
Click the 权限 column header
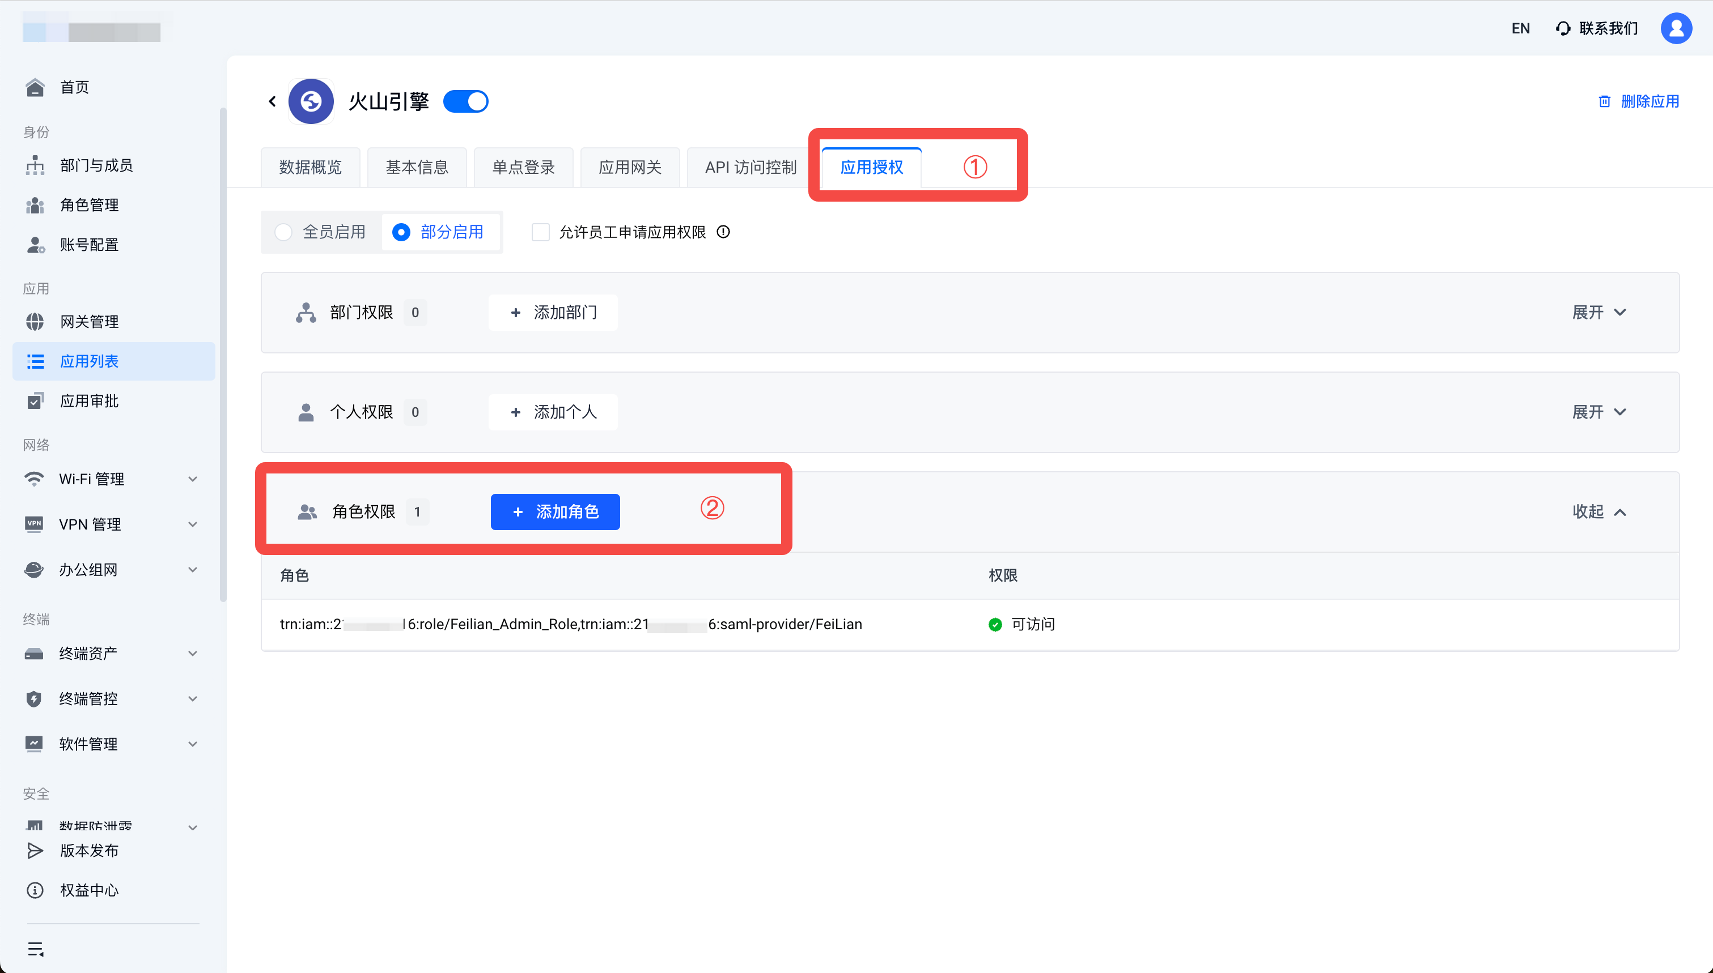(1003, 575)
